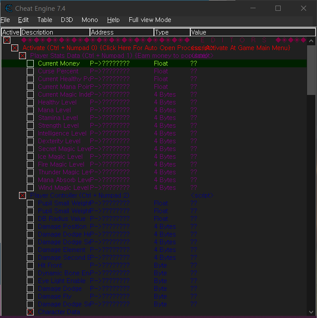
Task: Click the Cheat Engine logo icon
Action: point(9,8)
